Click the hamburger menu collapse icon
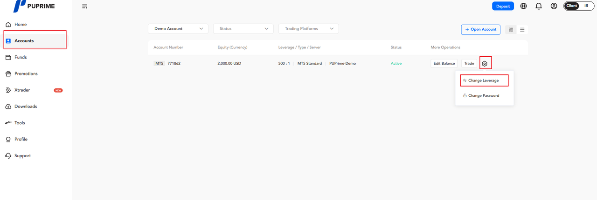The image size is (597, 200). (x=84, y=6)
